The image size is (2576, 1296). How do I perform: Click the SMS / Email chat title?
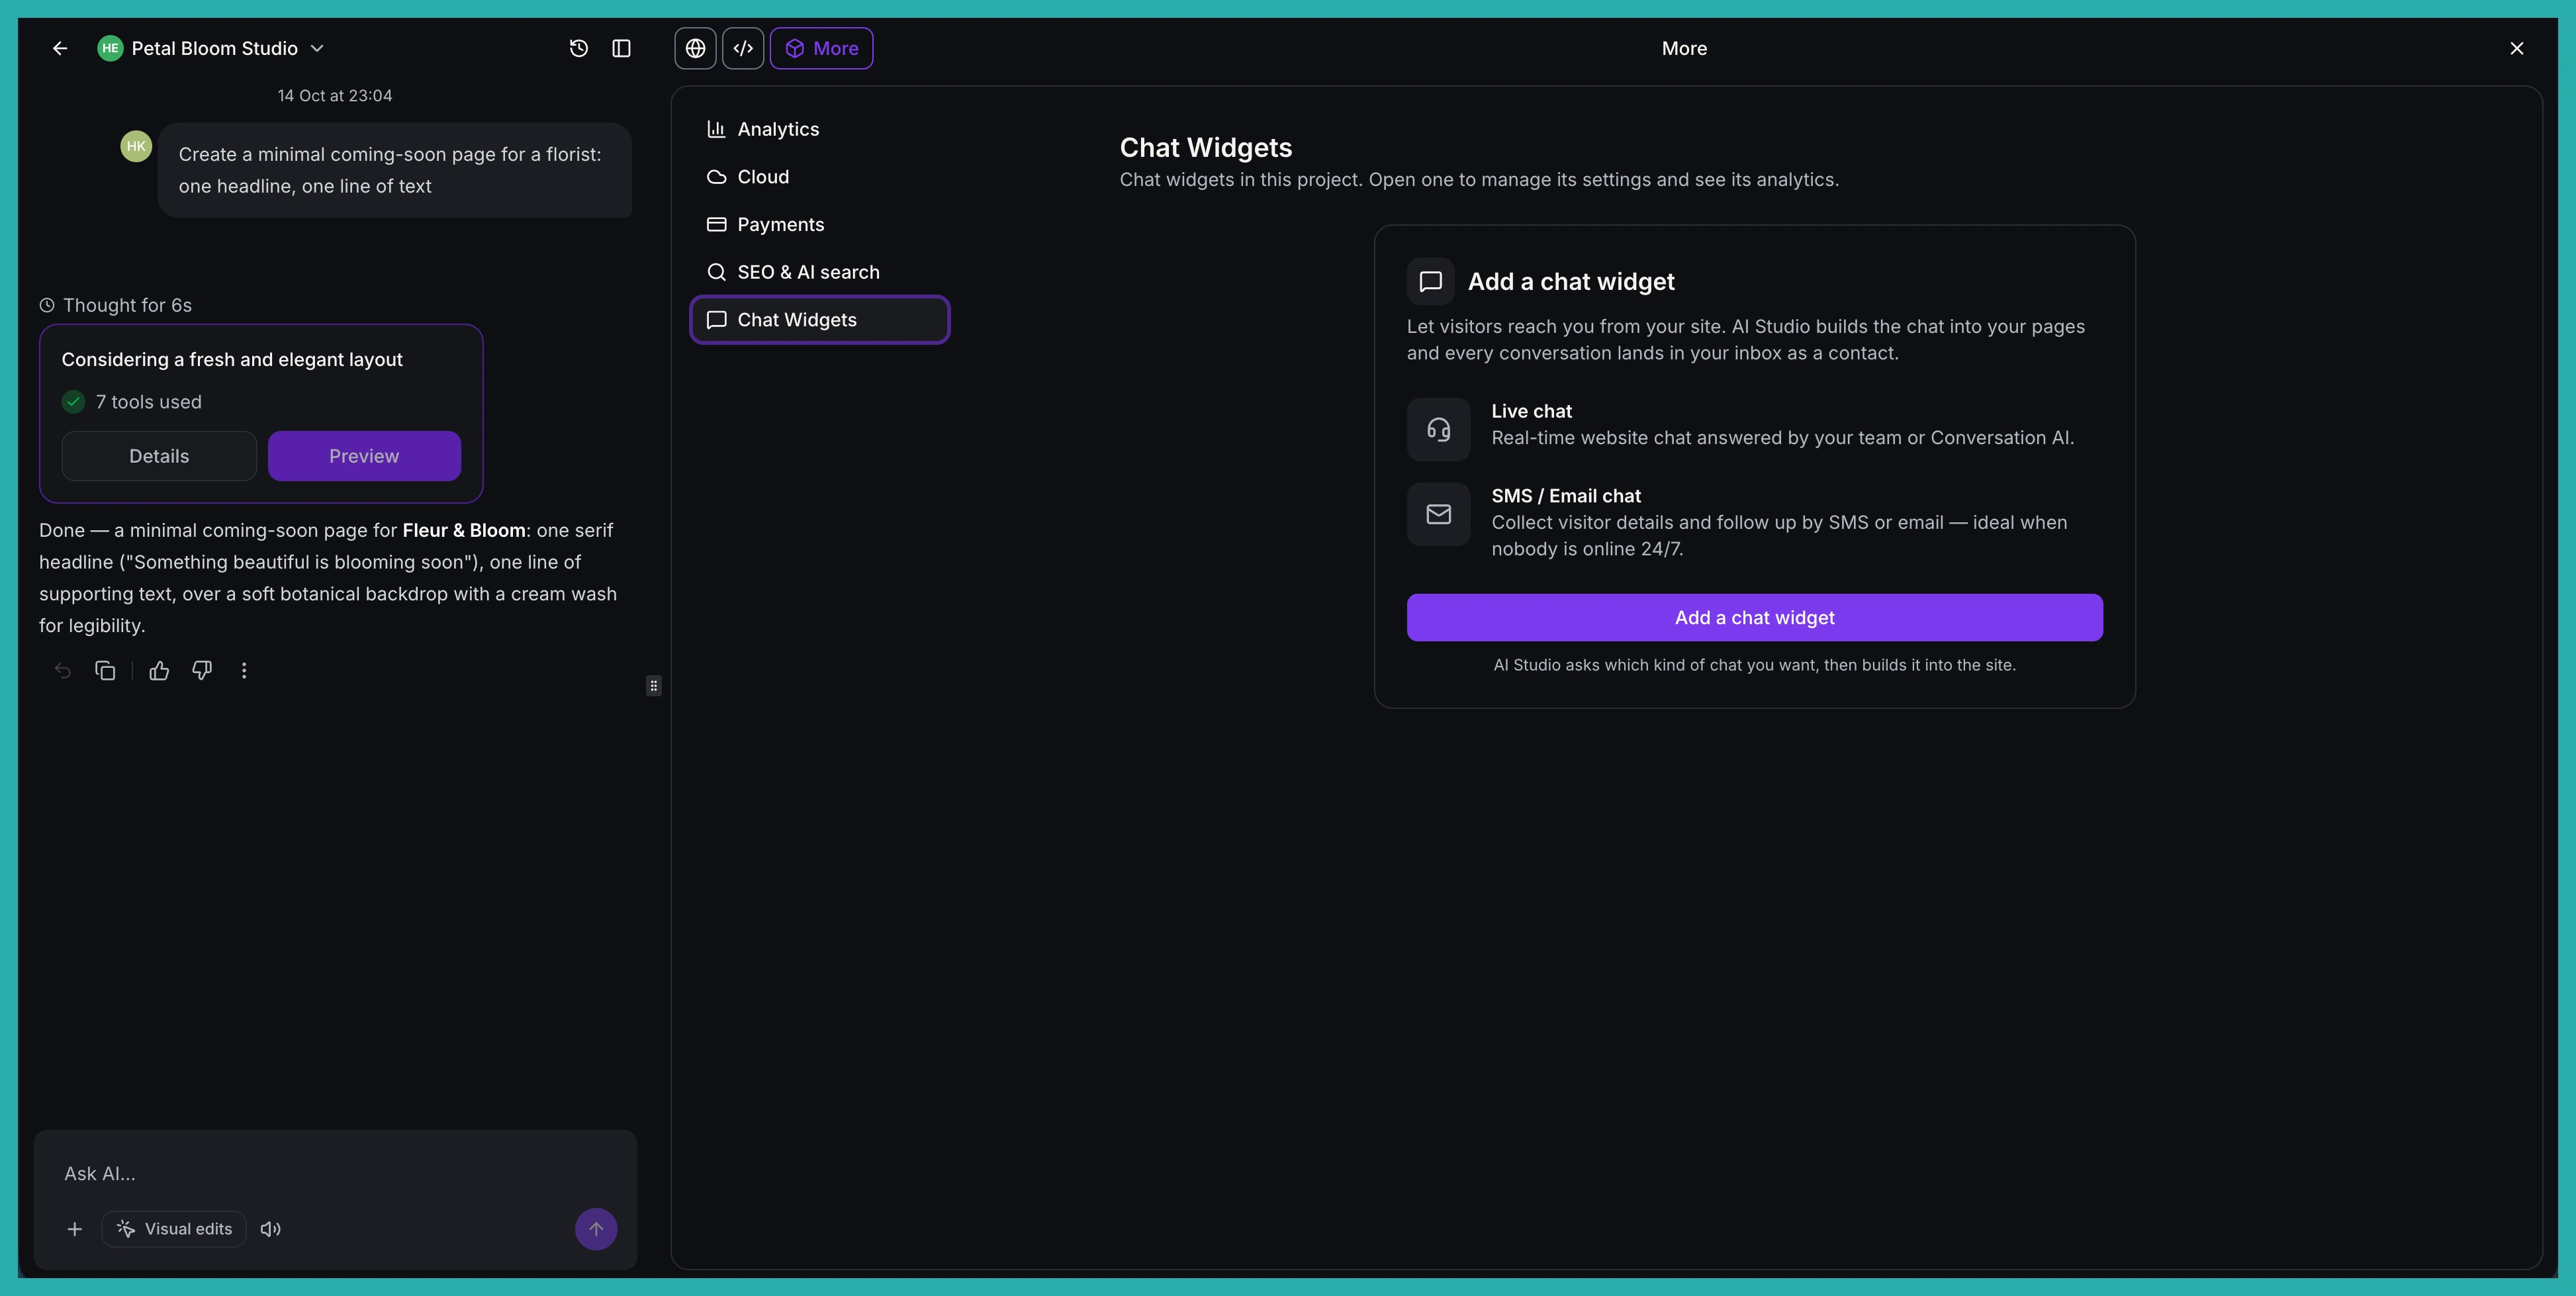click(x=1566, y=496)
